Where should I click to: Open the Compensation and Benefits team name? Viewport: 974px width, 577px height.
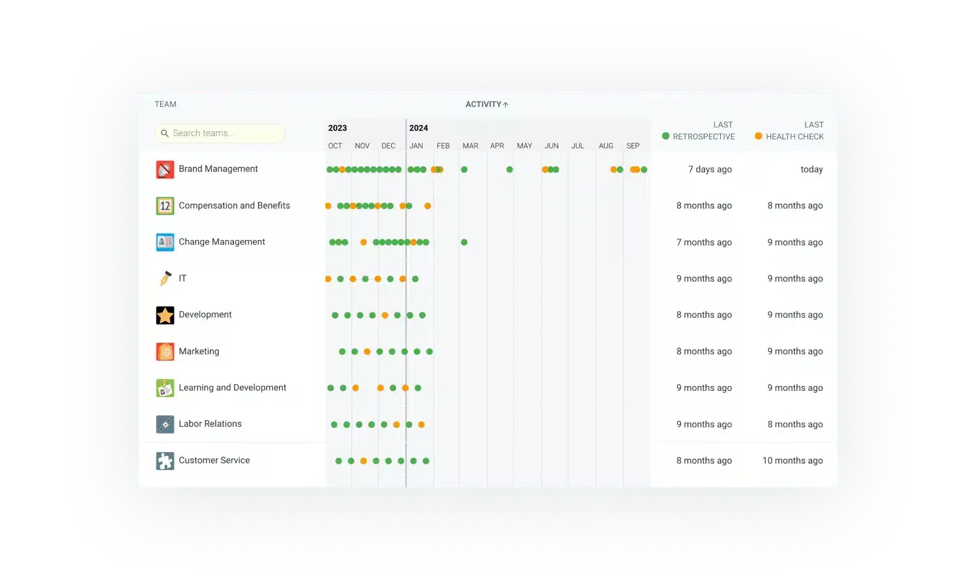[235, 205]
